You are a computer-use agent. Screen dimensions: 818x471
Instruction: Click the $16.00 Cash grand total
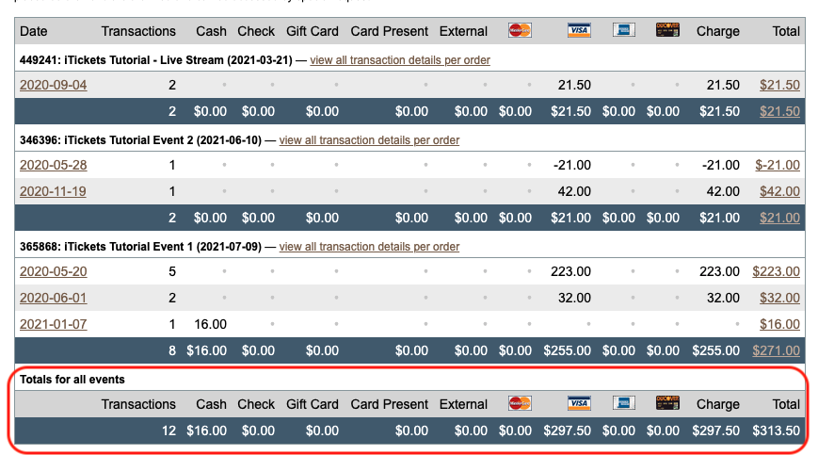tap(206, 430)
